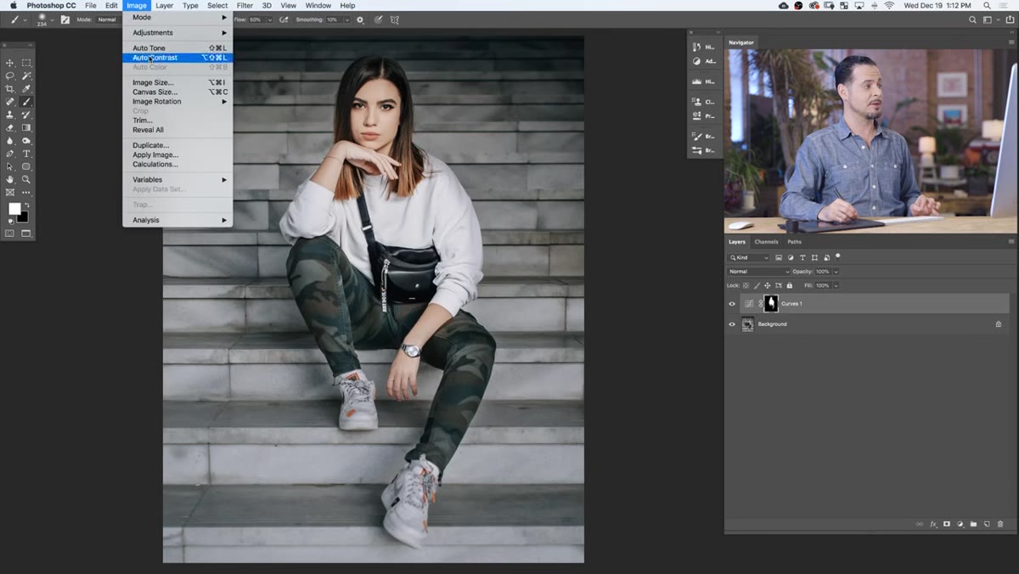Toggle pressure for size in options bar
Screen dimensions: 1019x574
point(378,20)
